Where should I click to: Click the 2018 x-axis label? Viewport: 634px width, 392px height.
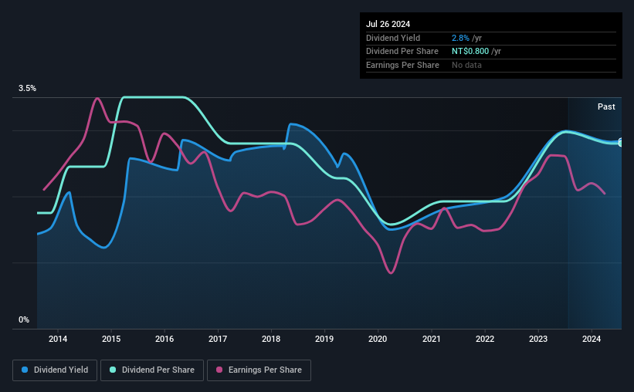(x=271, y=339)
